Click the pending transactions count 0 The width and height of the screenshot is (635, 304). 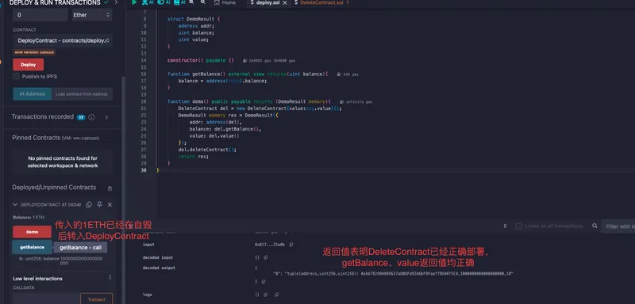click(x=505, y=226)
